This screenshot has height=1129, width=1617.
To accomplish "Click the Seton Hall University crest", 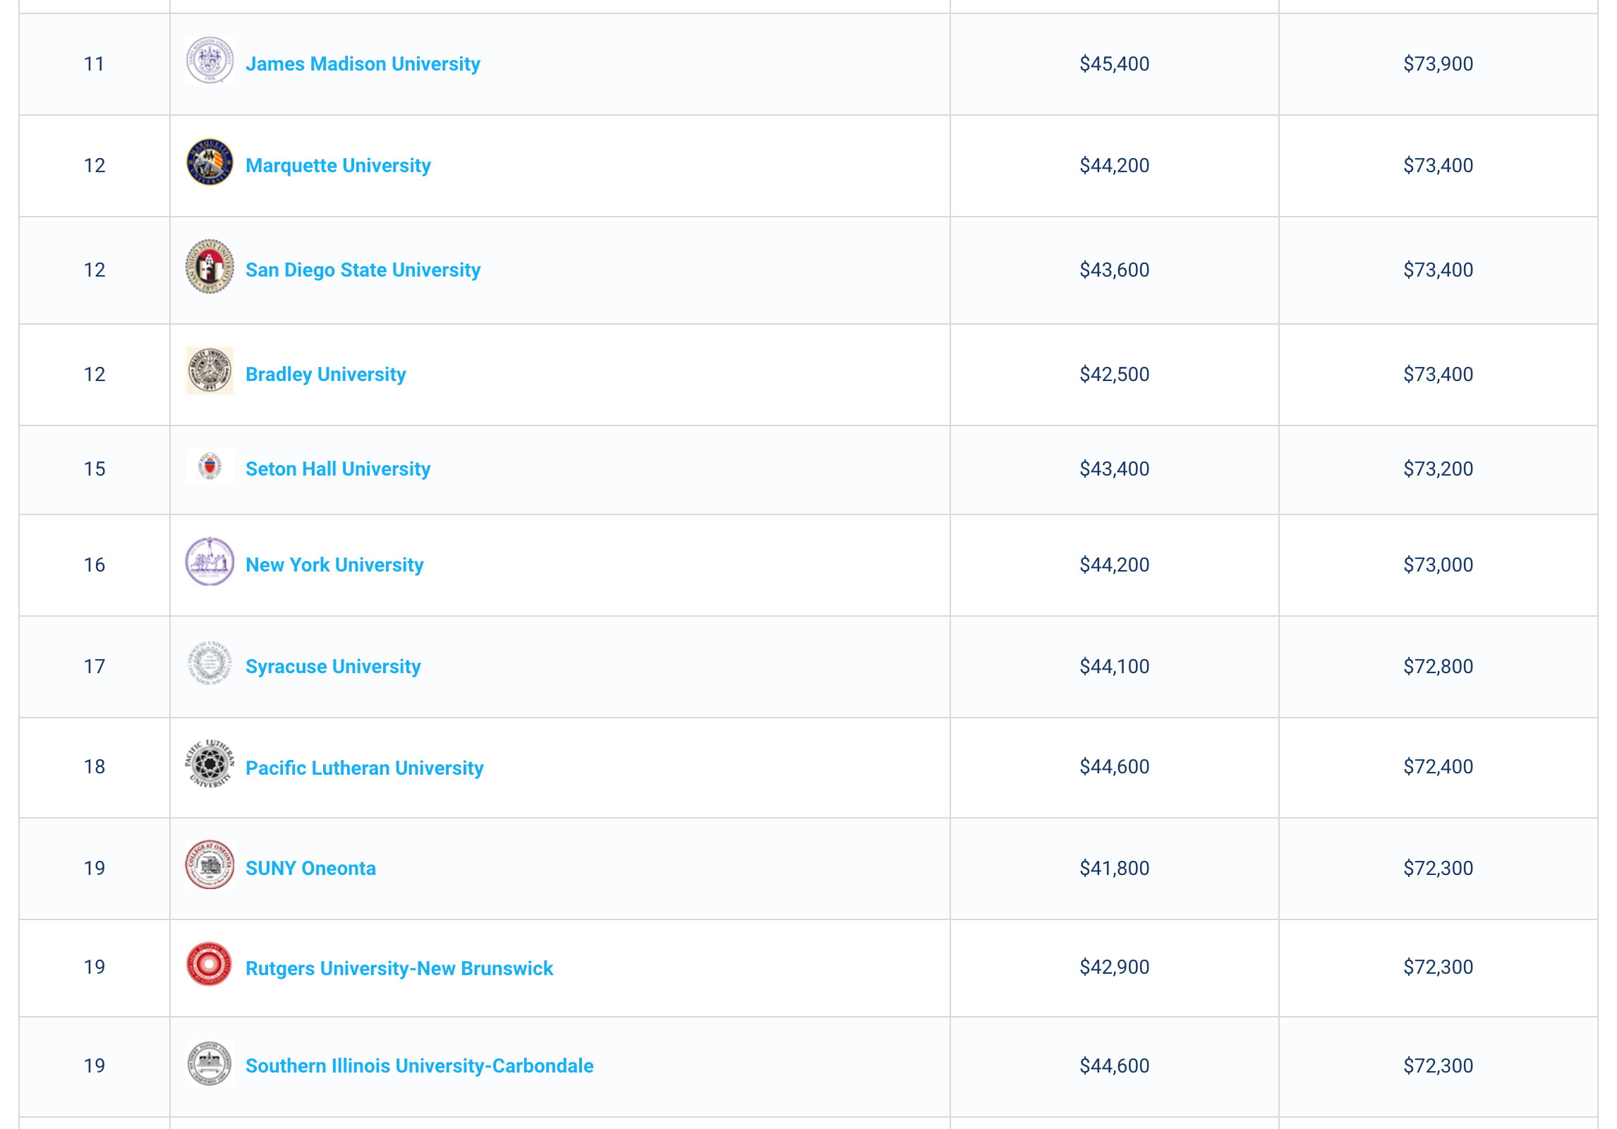I will click(210, 466).
